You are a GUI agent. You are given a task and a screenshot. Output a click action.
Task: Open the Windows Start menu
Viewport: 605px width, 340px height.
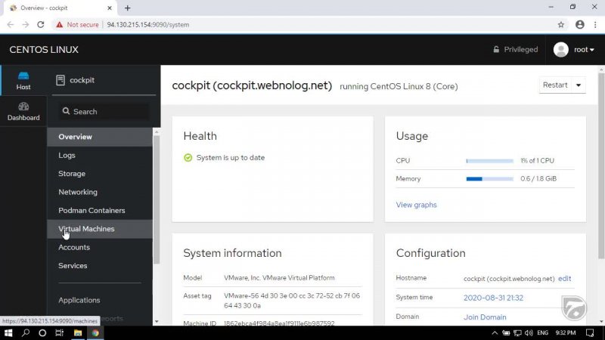tap(9, 332)
